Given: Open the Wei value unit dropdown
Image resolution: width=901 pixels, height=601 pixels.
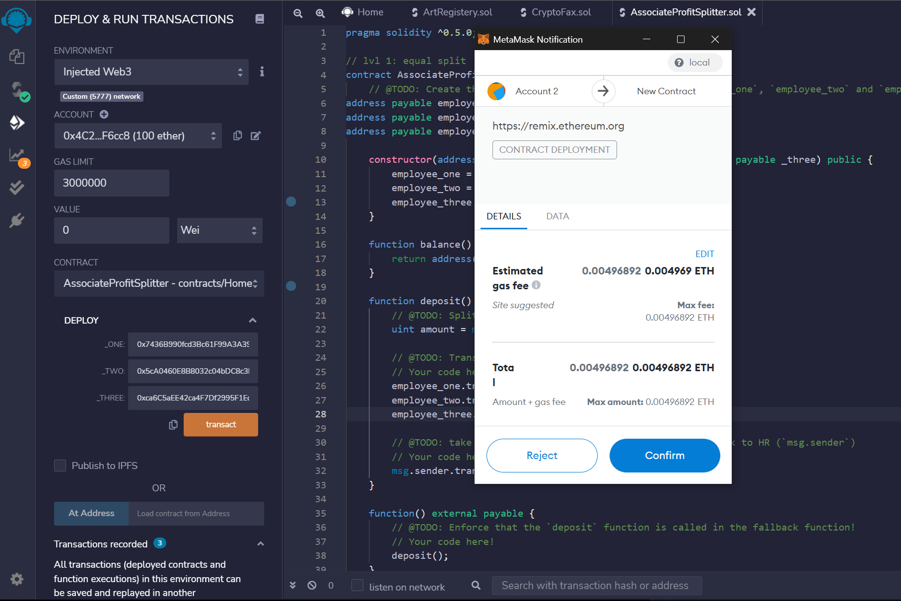Looking at the screenshot, I should click(220, 230).
